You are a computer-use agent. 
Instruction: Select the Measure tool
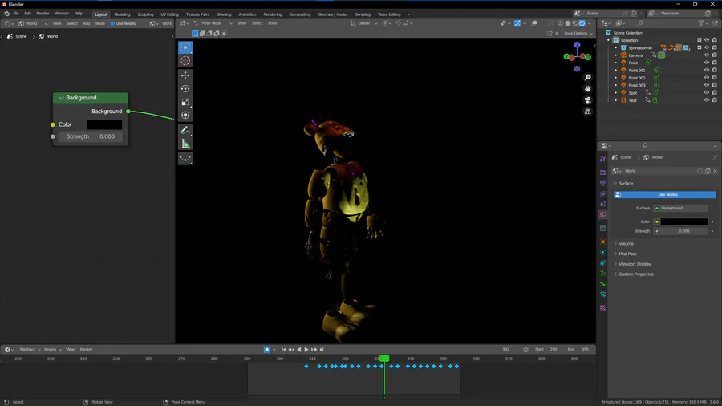pos(185,144)
